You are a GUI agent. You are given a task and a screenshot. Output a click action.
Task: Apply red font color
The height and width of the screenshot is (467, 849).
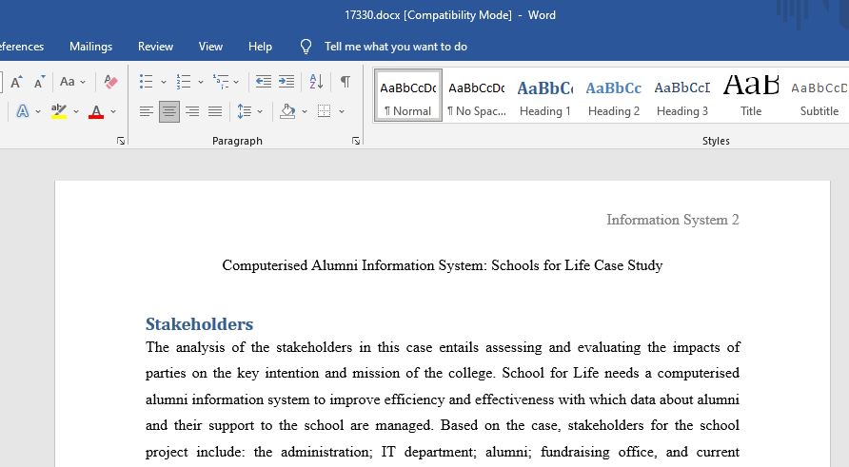coord(96,111)
